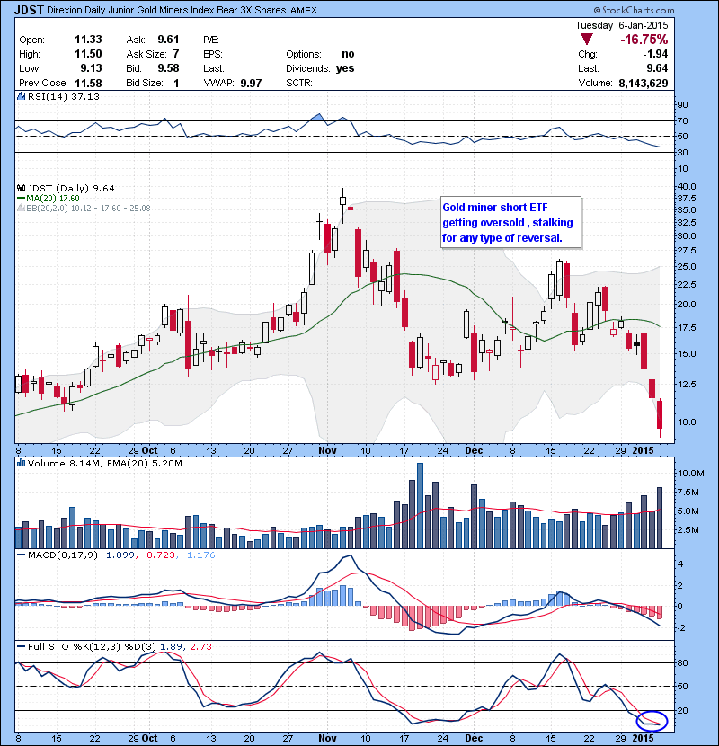Click the MACD histogram value -1.176
The width and height of the screenshot is (719, 746).
tap(199, 555)
